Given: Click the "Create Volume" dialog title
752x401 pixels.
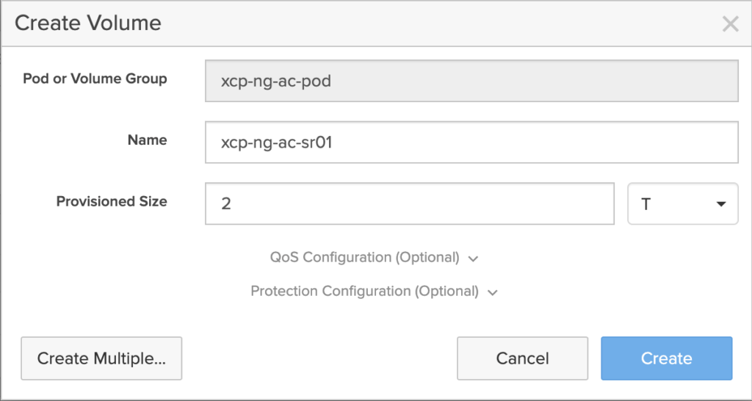Looking at the screenshot, I should click(88, 24).
